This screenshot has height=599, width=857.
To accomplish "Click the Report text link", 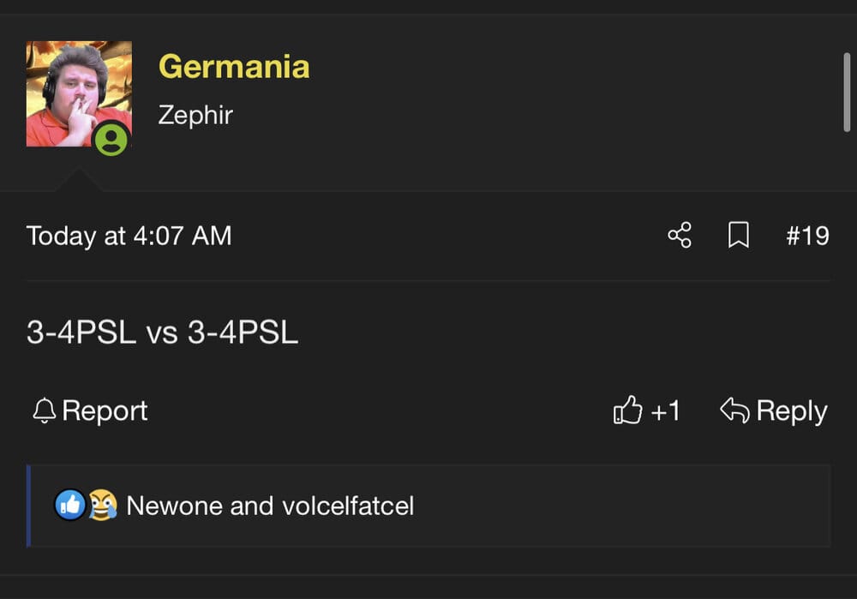I will (x=105, y=410).
